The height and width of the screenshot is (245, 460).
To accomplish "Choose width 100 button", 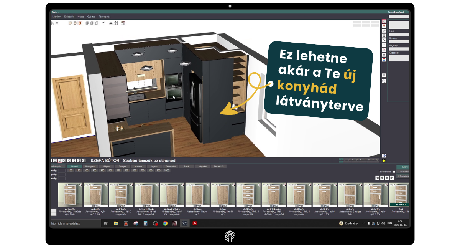I will click(x=71, y=171).
